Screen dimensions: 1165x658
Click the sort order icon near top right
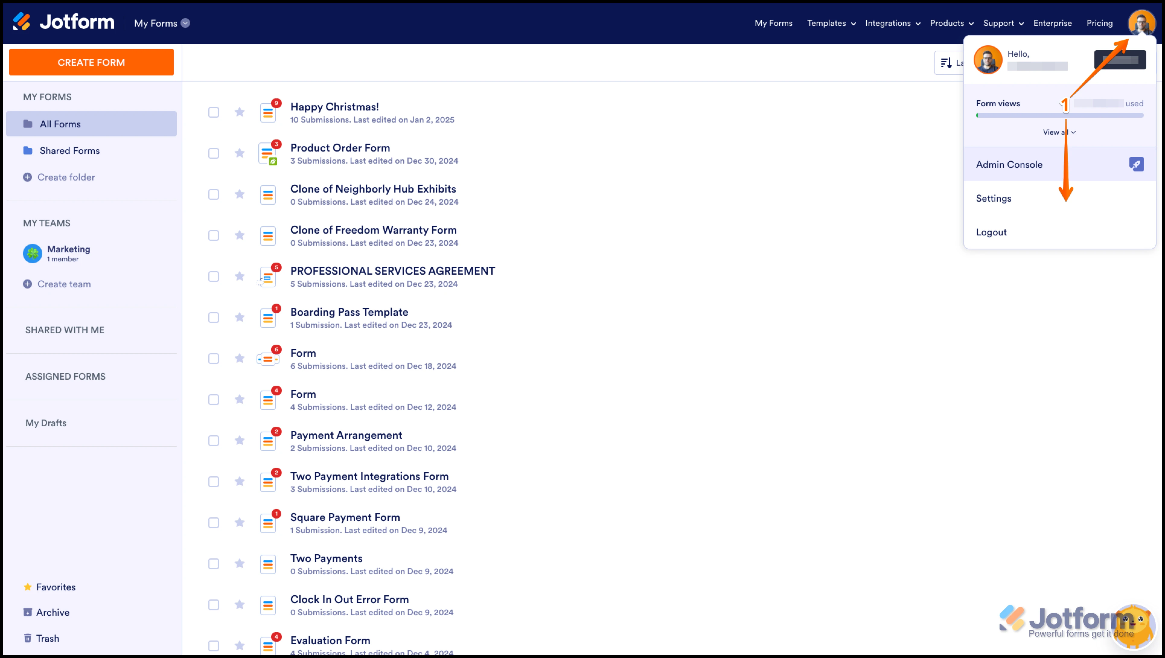[x=946, y=62]
